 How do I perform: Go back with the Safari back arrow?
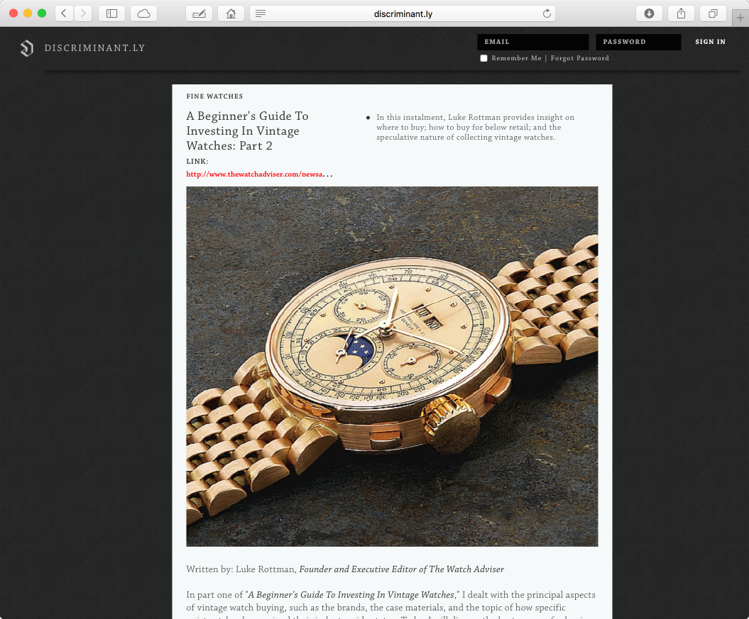(x=64, y=13)
